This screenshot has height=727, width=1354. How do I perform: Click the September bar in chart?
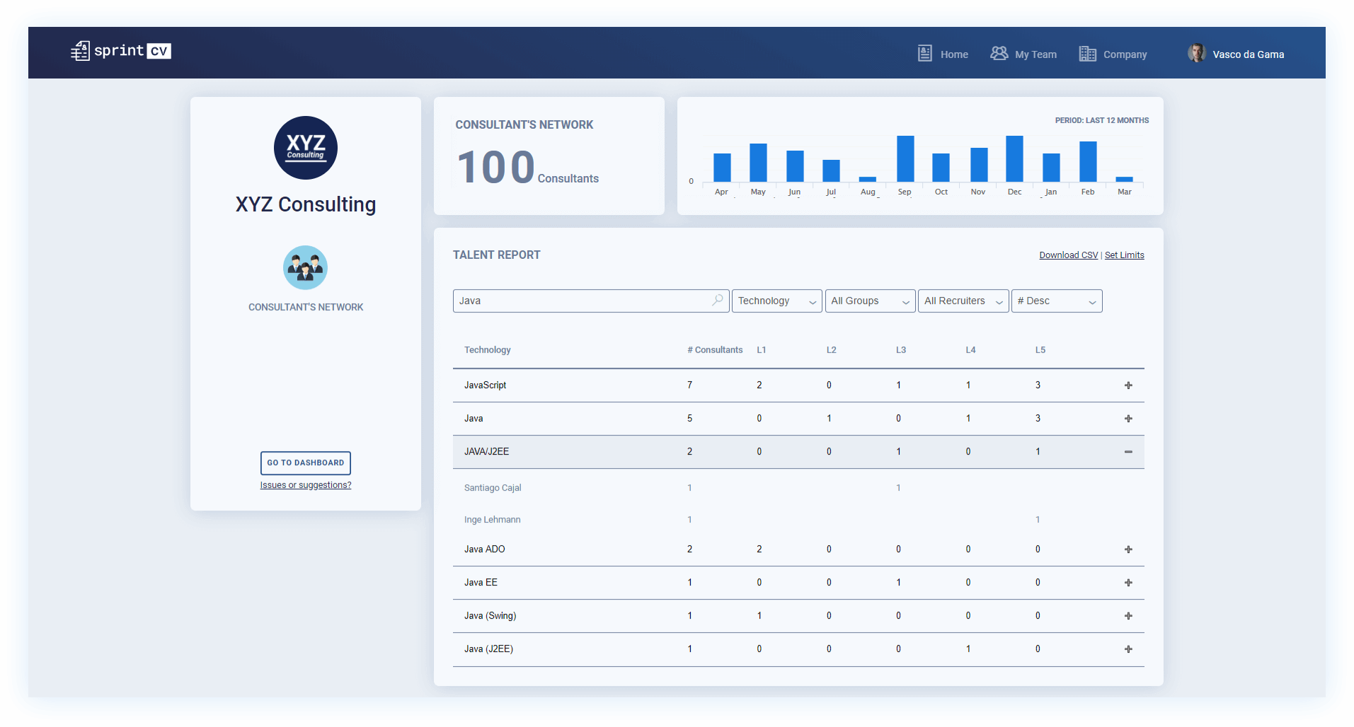905,159
